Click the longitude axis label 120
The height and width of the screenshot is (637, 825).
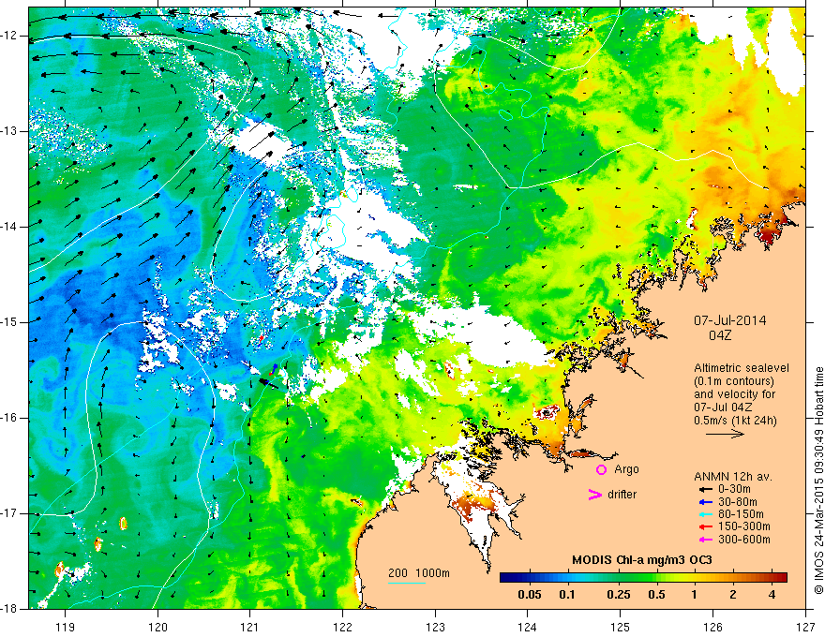click(157, 627)
